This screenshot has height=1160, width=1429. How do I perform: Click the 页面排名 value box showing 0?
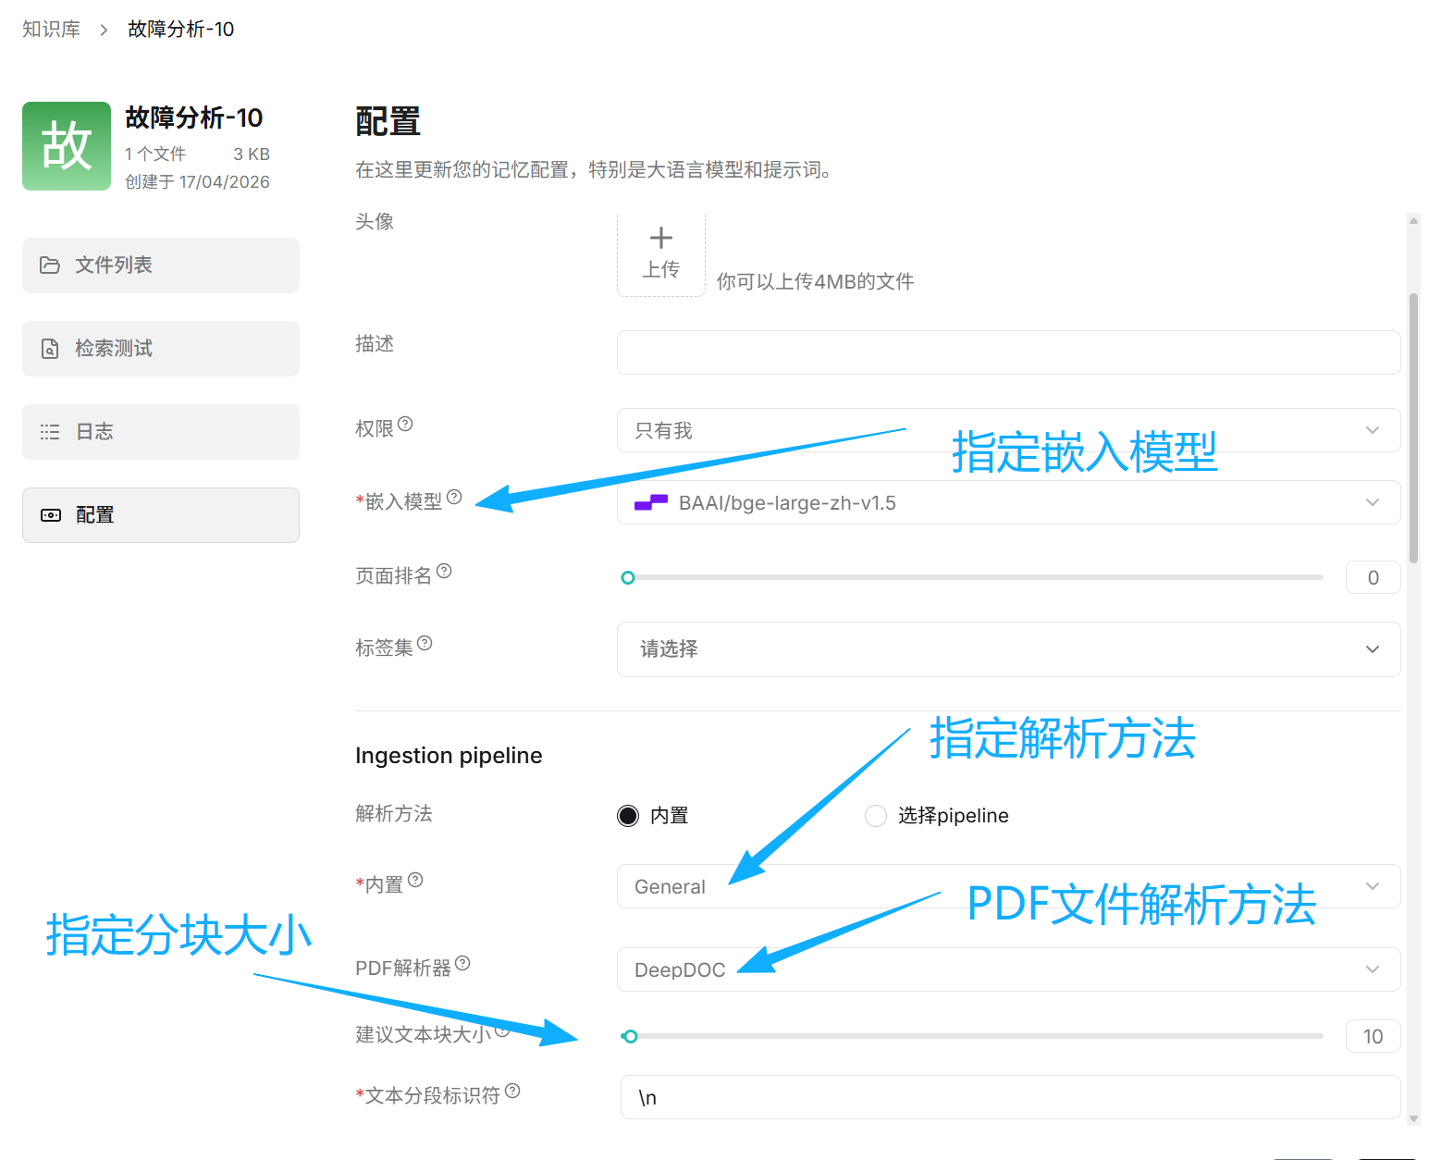[1373, 577]
